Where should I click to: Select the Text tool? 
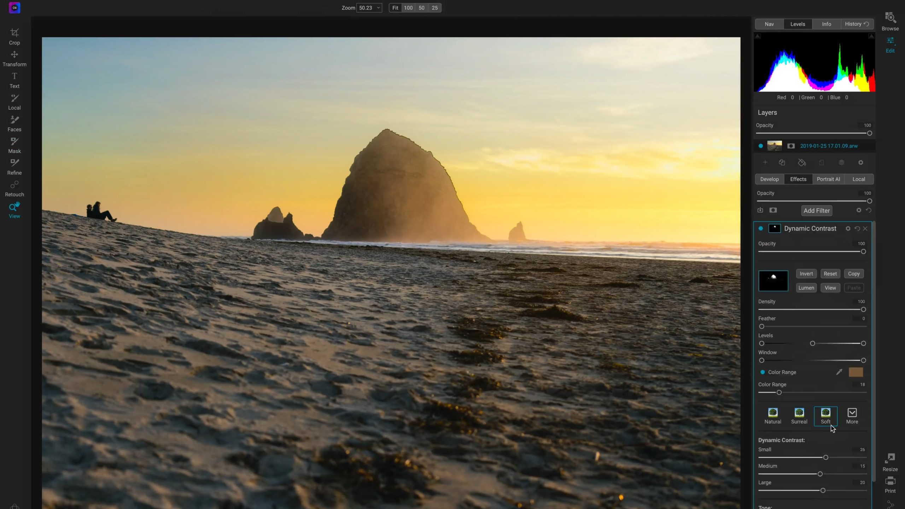[14, 81]
